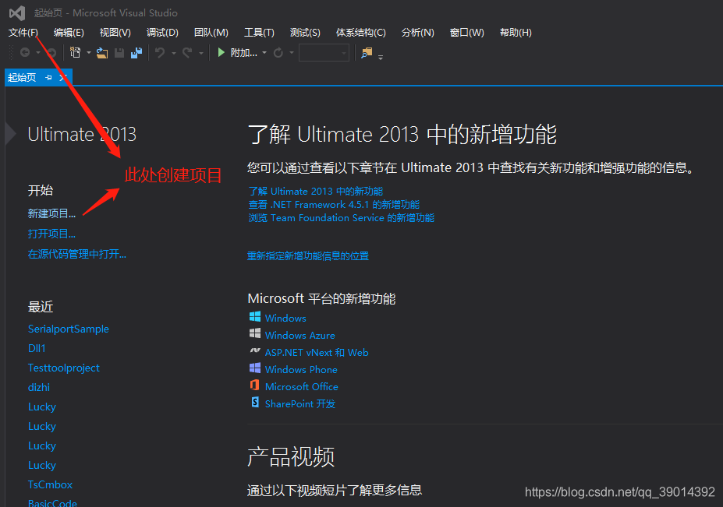Click the Windows Azure link text
Viewport: 723px width, 507px height.
(300, 335)
